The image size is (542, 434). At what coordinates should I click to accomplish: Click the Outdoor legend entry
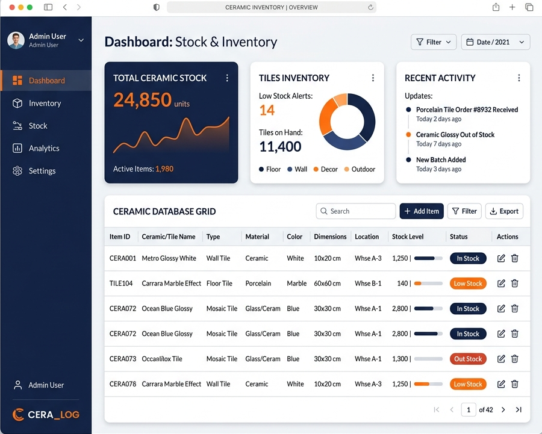(360, 169)
